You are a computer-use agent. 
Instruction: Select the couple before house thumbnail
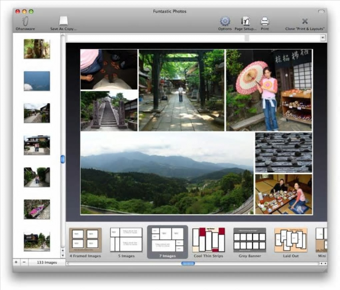[37, 145]
